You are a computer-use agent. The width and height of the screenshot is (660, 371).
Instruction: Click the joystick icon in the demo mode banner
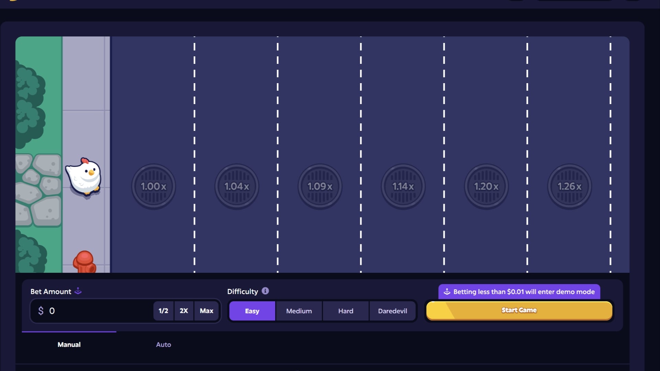pos(447,292)
